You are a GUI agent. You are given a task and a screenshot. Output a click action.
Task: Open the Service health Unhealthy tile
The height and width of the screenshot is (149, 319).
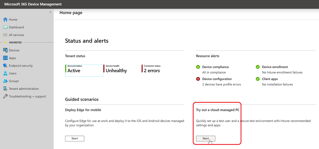116,69
